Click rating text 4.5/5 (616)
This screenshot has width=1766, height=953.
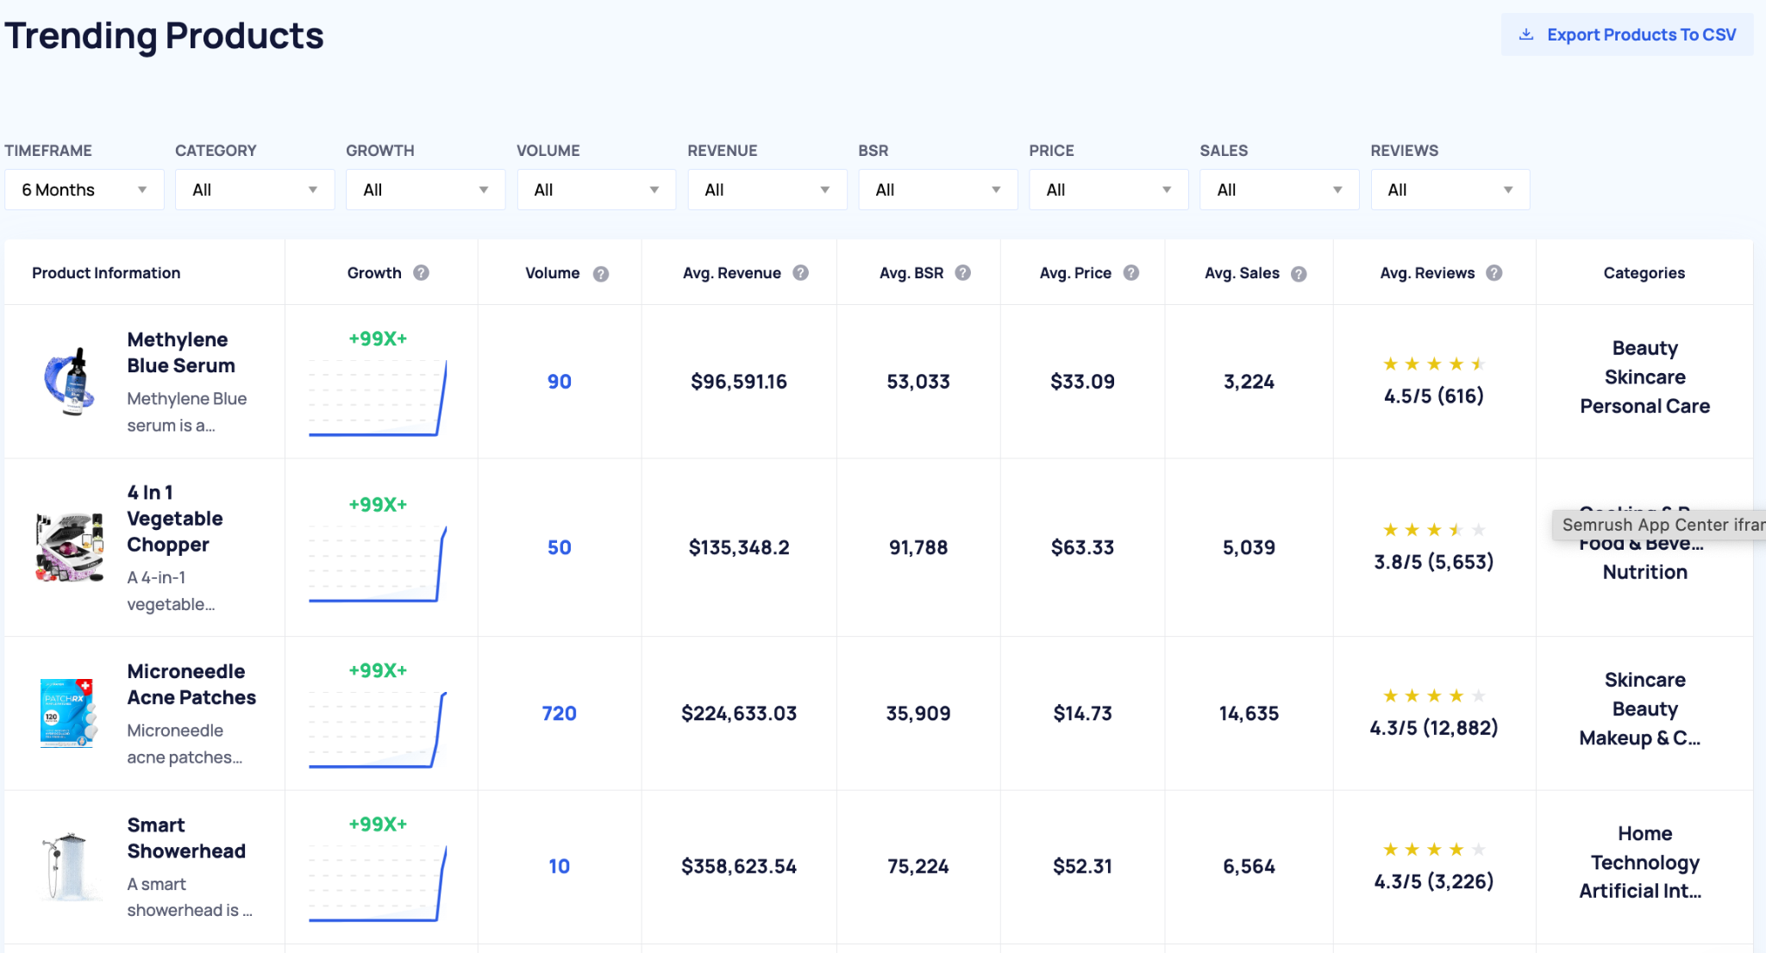1434,396
